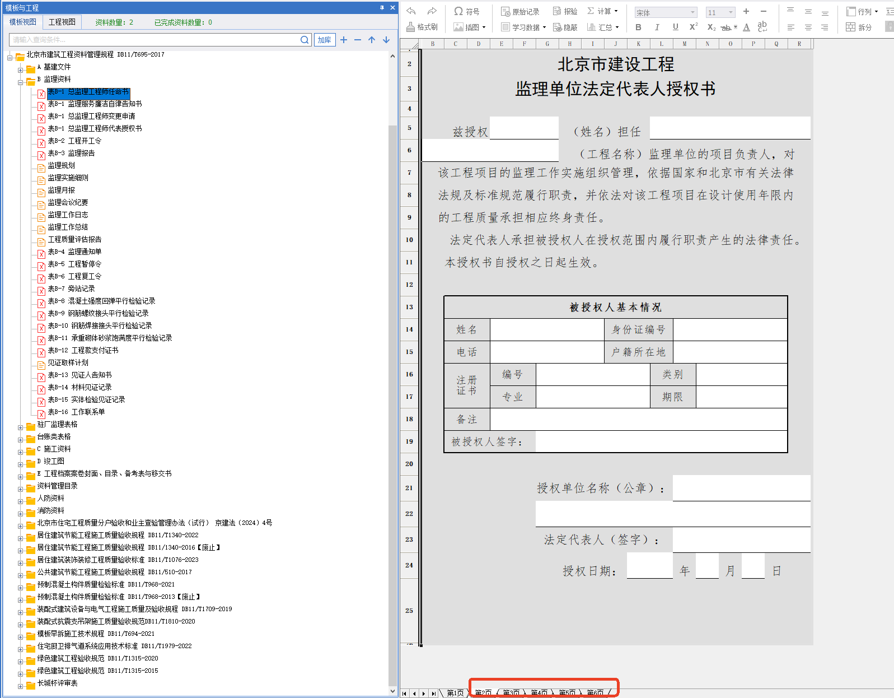The image size is (894, 698).
Task: Collapse the B 监理资料 folder node
Action: click(21, 82)
